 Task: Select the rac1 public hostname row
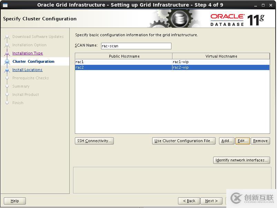click(123, 62)
